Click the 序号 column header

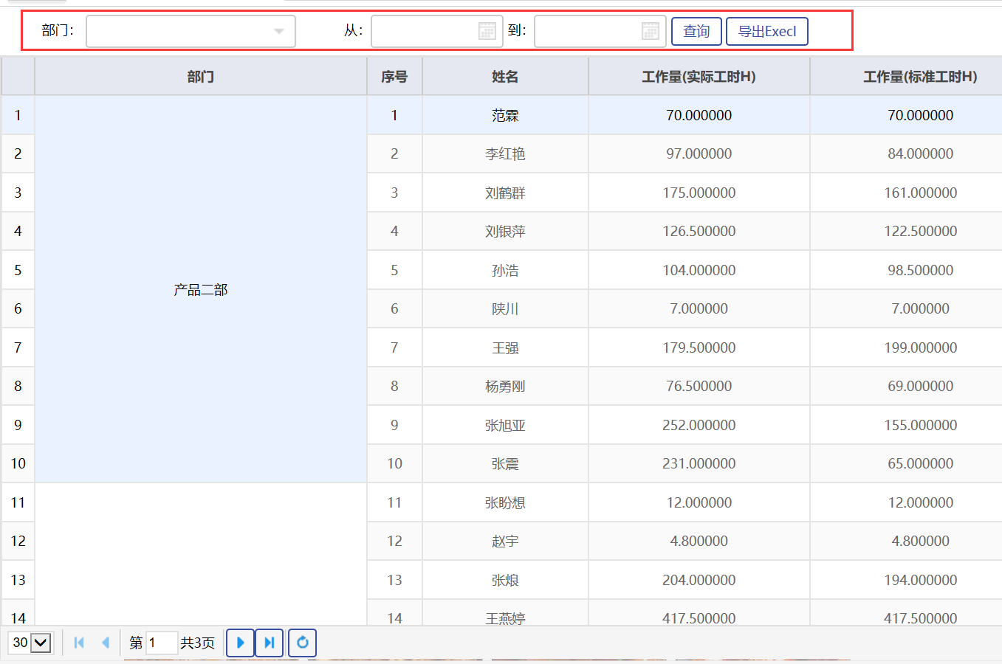click(x=394, y=77)
